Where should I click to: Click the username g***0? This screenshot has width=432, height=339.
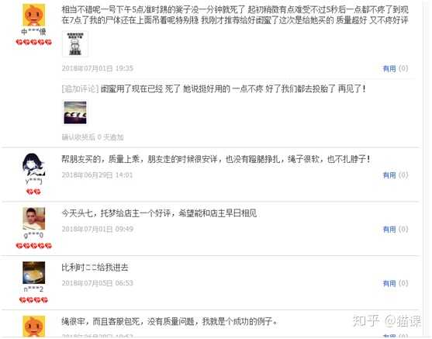tap(33, 235)
